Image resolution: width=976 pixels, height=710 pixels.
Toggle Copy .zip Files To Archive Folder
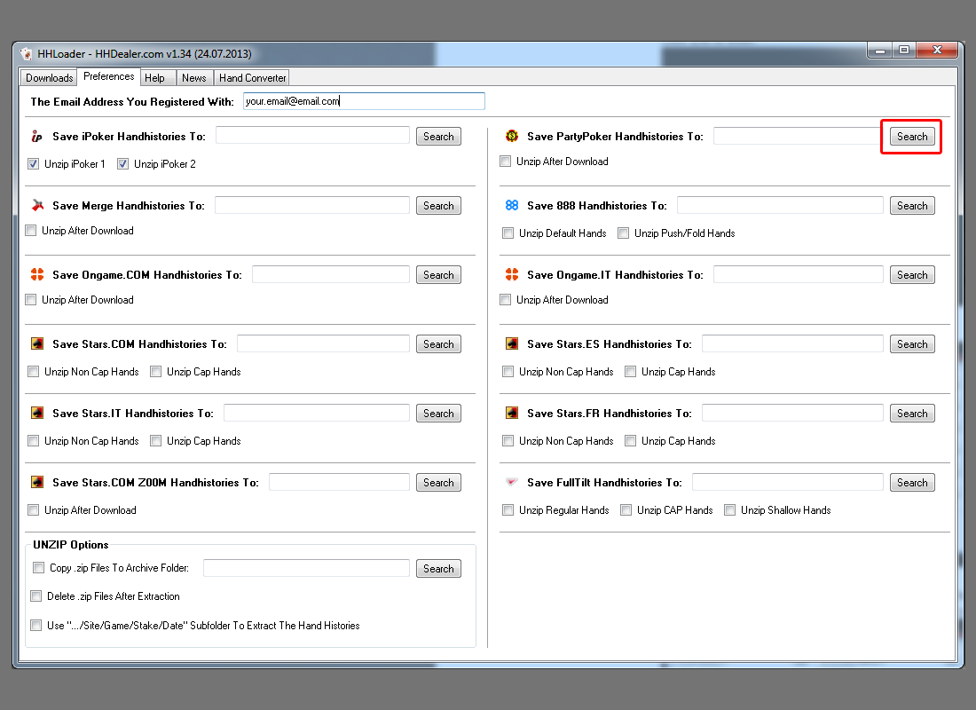[x=38, y=568]
